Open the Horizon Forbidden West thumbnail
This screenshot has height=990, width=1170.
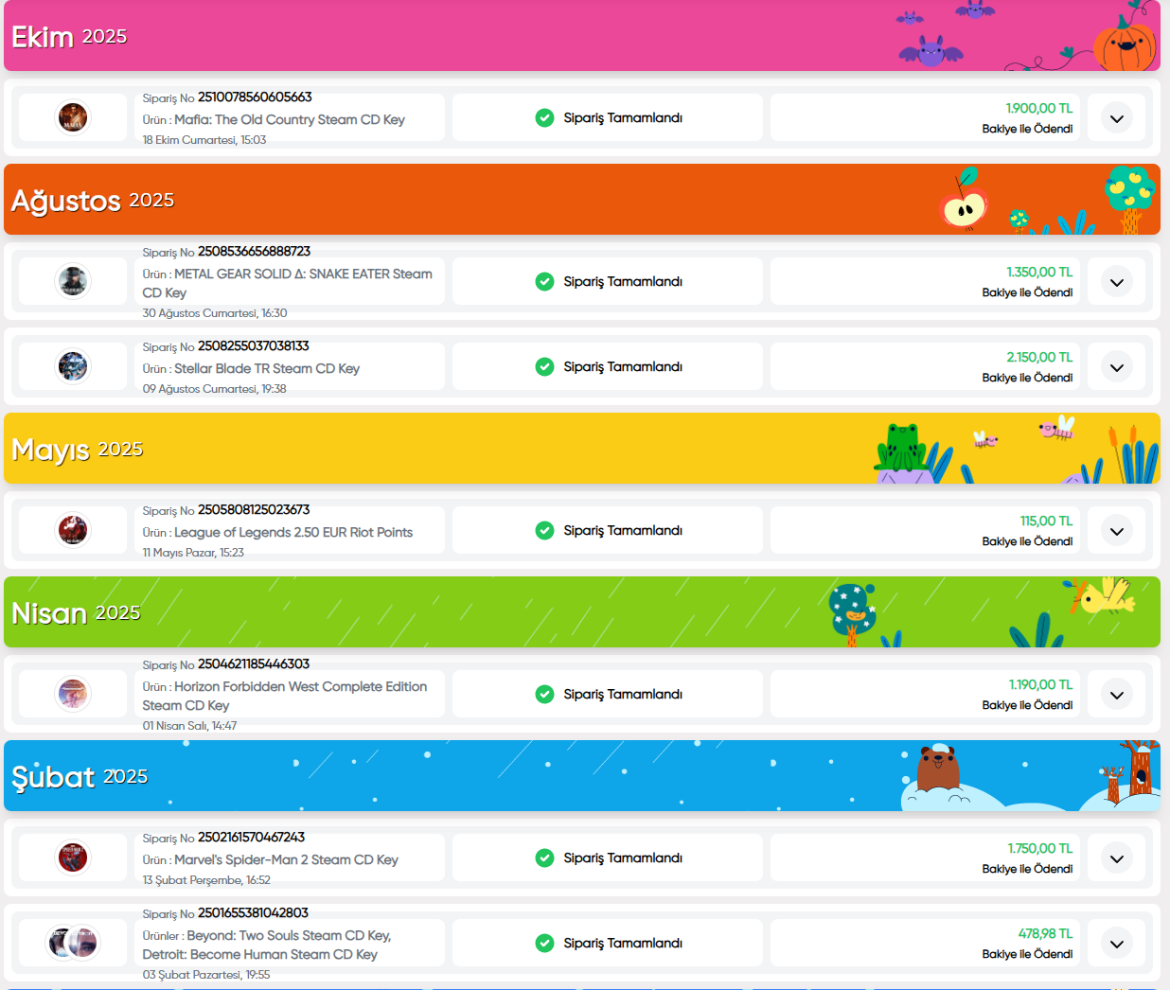point(73,694)
